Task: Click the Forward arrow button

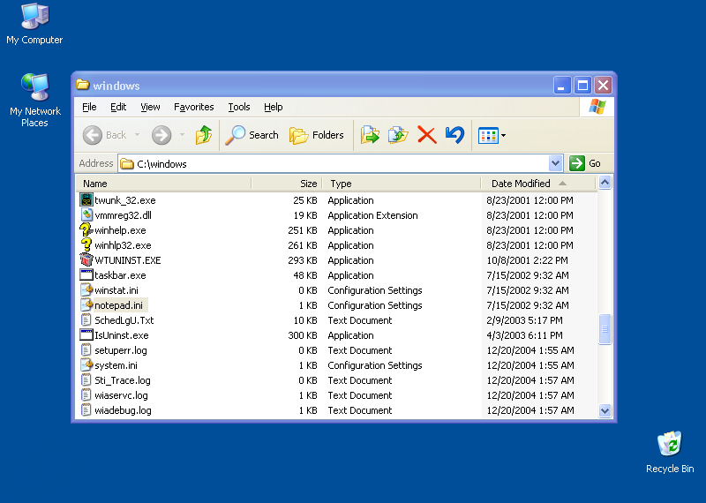Action: click(161, 135)
